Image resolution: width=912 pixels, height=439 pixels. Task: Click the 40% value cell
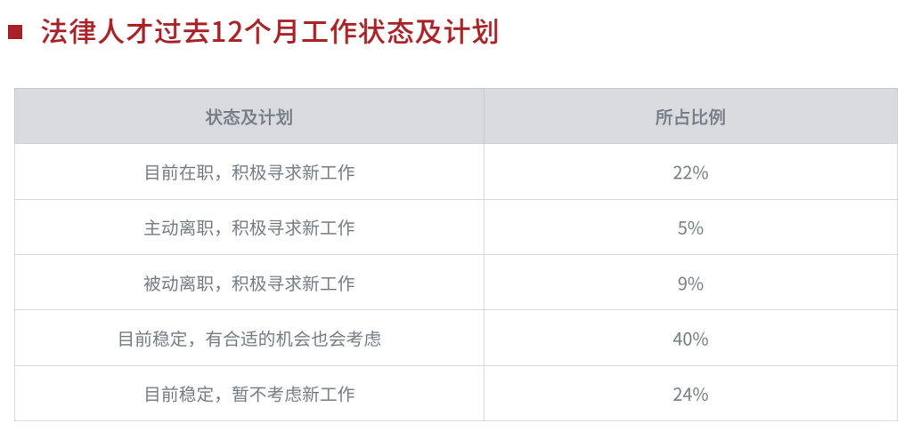[x=690, y=339]
